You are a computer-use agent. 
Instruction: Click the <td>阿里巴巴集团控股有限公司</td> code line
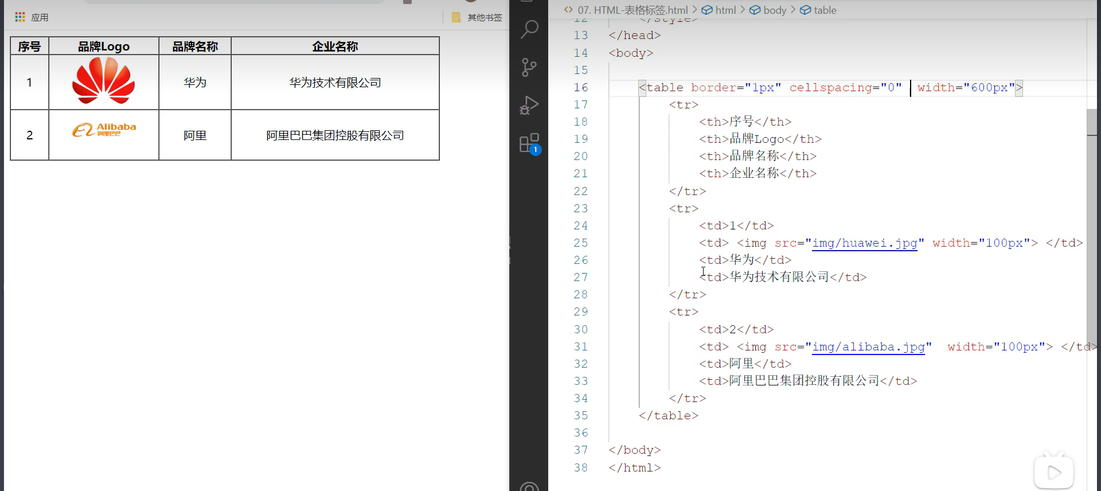(808, 381)
